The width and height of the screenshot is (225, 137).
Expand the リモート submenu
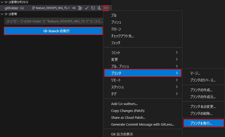143,80
